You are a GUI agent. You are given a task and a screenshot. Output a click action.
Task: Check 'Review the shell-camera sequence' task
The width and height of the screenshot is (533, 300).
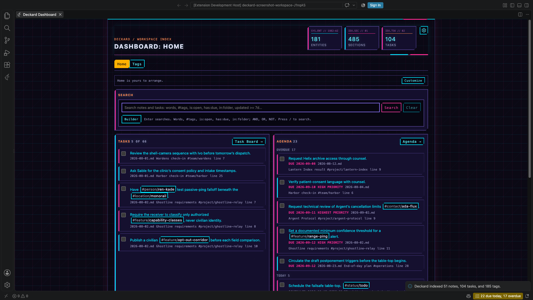(x=124, y=154)
